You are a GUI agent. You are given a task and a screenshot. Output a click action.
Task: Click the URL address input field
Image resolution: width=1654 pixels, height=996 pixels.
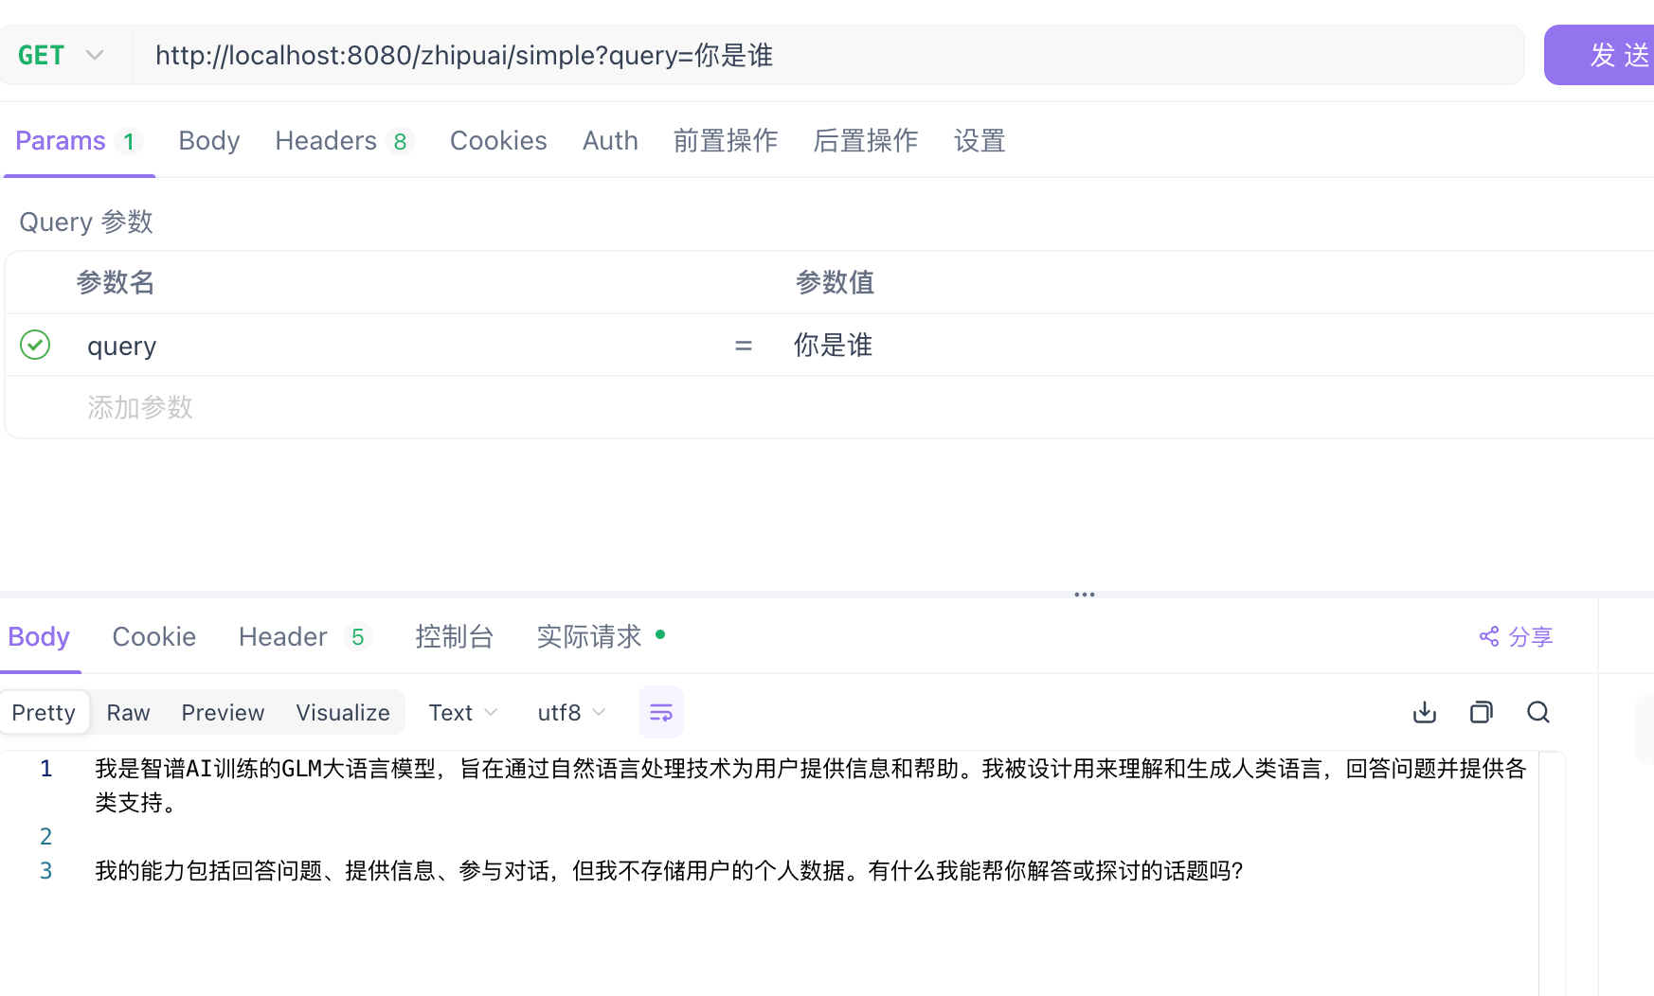coord(824,55)
